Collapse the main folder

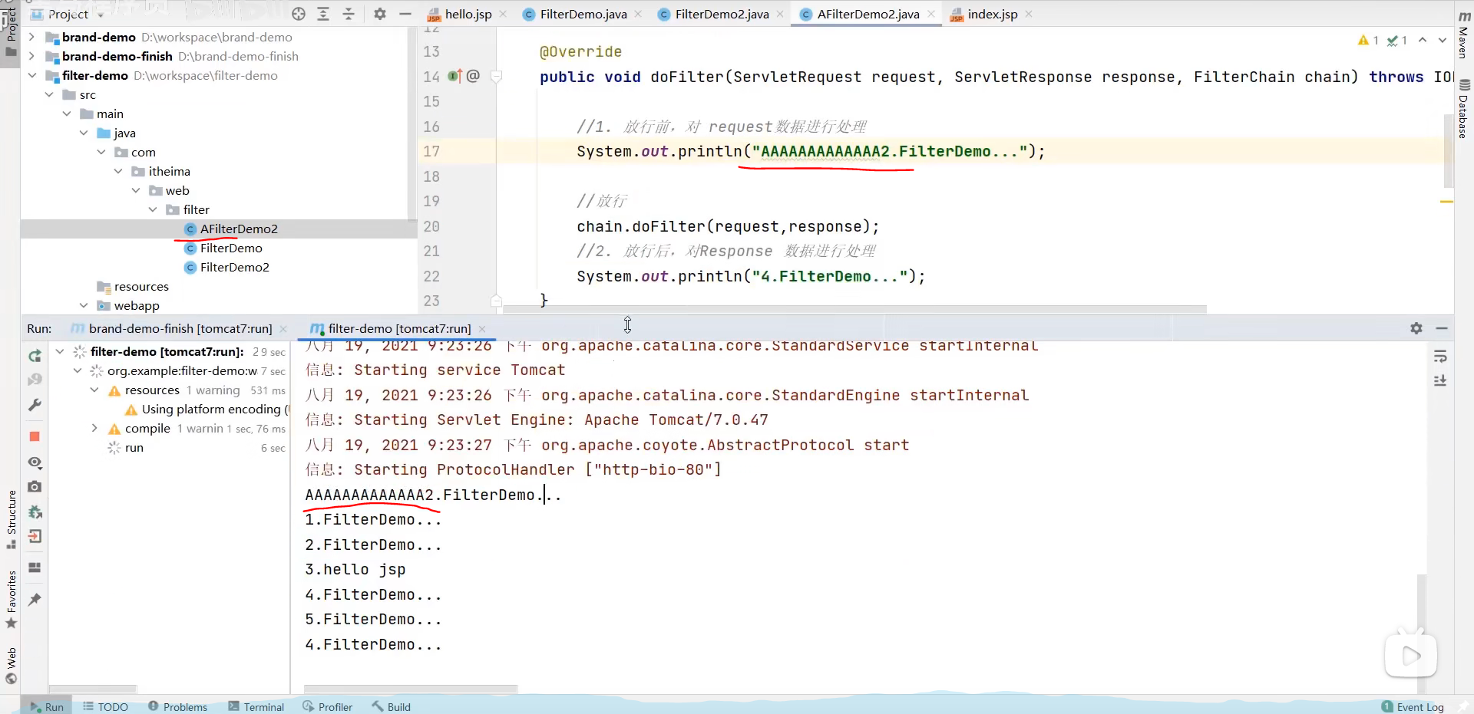tap(67, 114)
